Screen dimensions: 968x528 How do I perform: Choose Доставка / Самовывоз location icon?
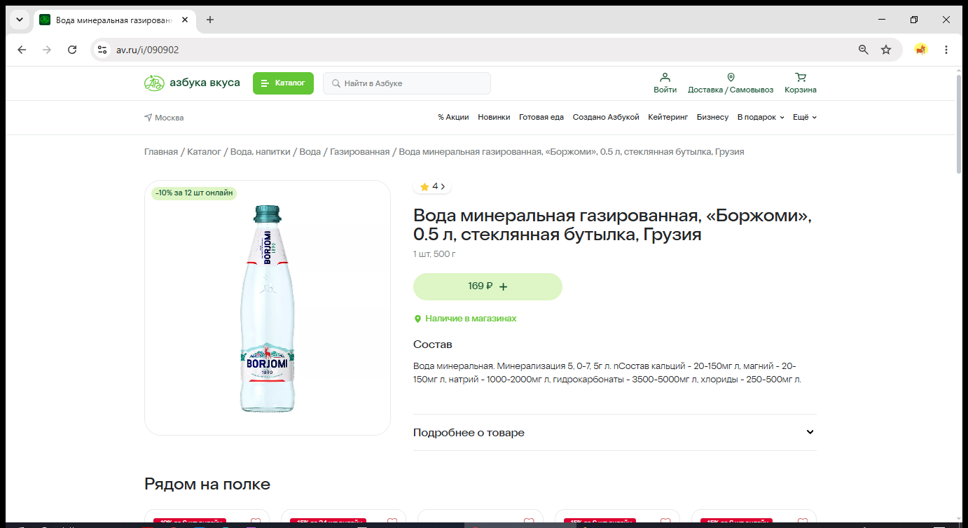[x=731, y=83]
